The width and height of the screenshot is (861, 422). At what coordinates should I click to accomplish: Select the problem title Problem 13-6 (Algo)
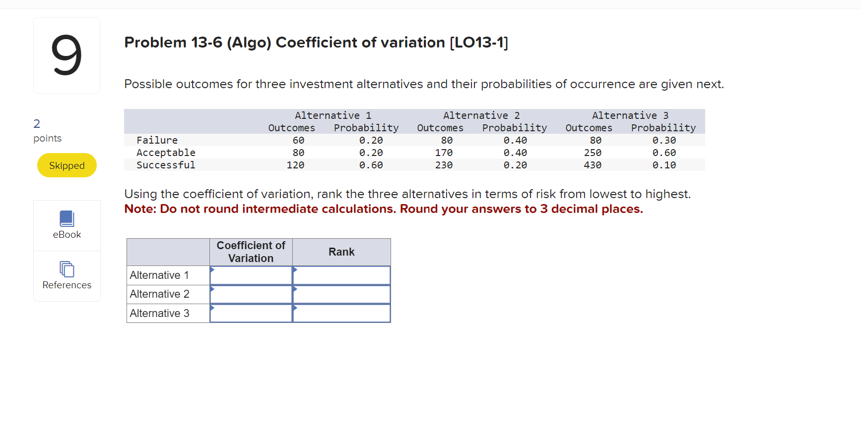pos(316,43)
